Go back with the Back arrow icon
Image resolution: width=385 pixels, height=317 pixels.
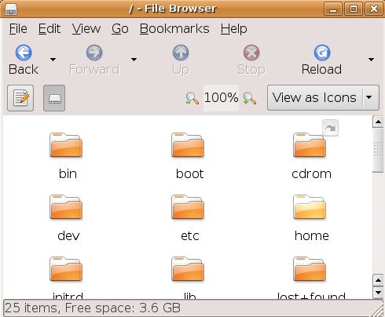[24, 53]
